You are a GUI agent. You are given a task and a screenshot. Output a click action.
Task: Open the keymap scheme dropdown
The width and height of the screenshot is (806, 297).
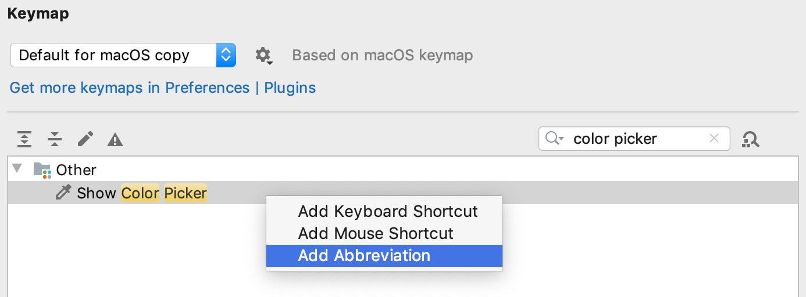click(x=123, y=55)
